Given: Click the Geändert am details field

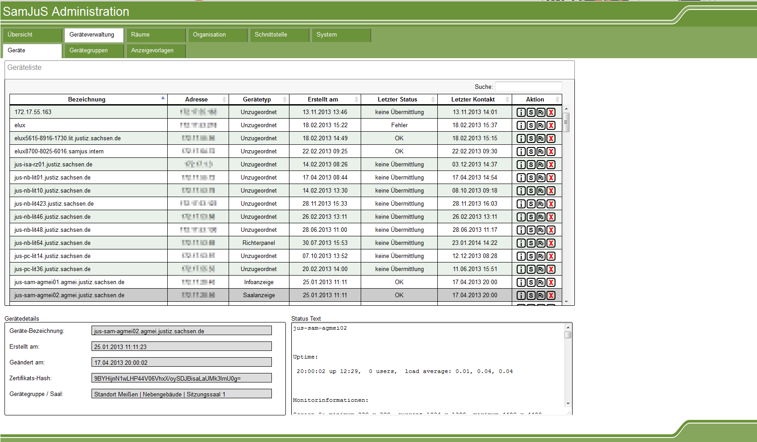Looking at the screenshot, I should [182, 362].
